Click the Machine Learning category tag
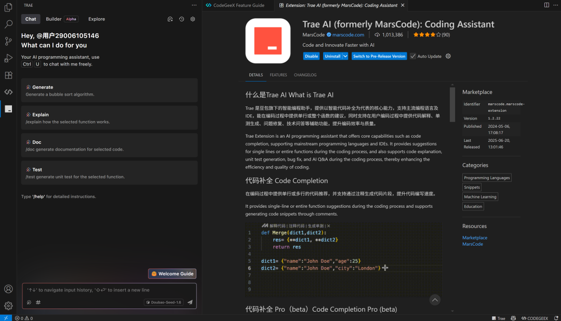Screen dimensions: 561x321 480,197
